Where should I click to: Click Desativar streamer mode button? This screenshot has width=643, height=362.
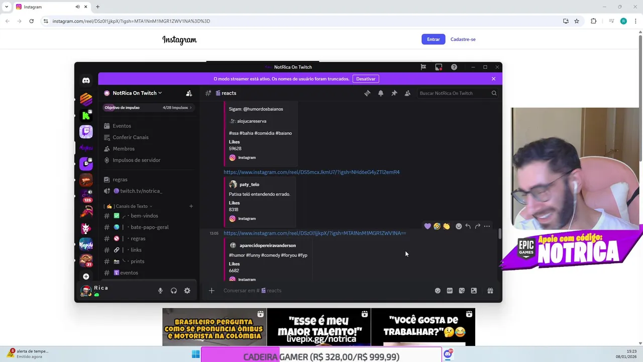(x=366, y=78)
